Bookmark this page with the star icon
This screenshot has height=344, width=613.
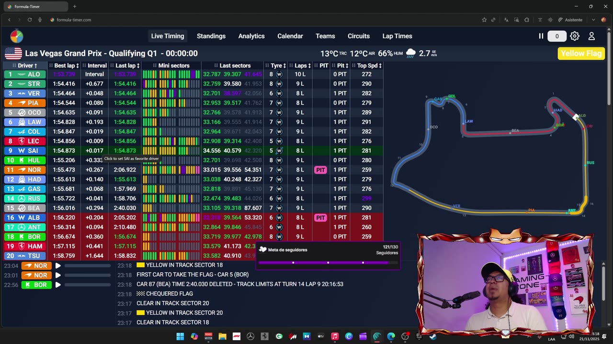point(484,20)
